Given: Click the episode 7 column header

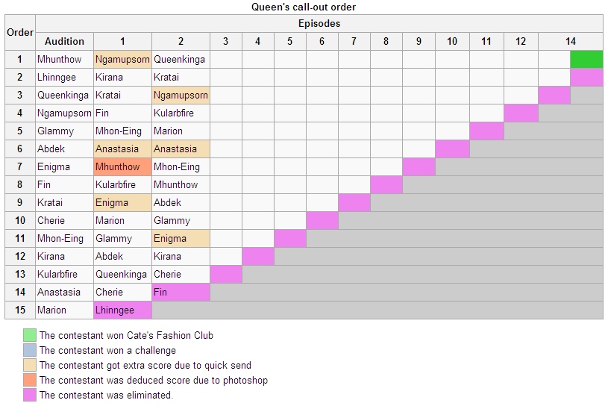Looking at the screenshot, I should coord(354,42).
